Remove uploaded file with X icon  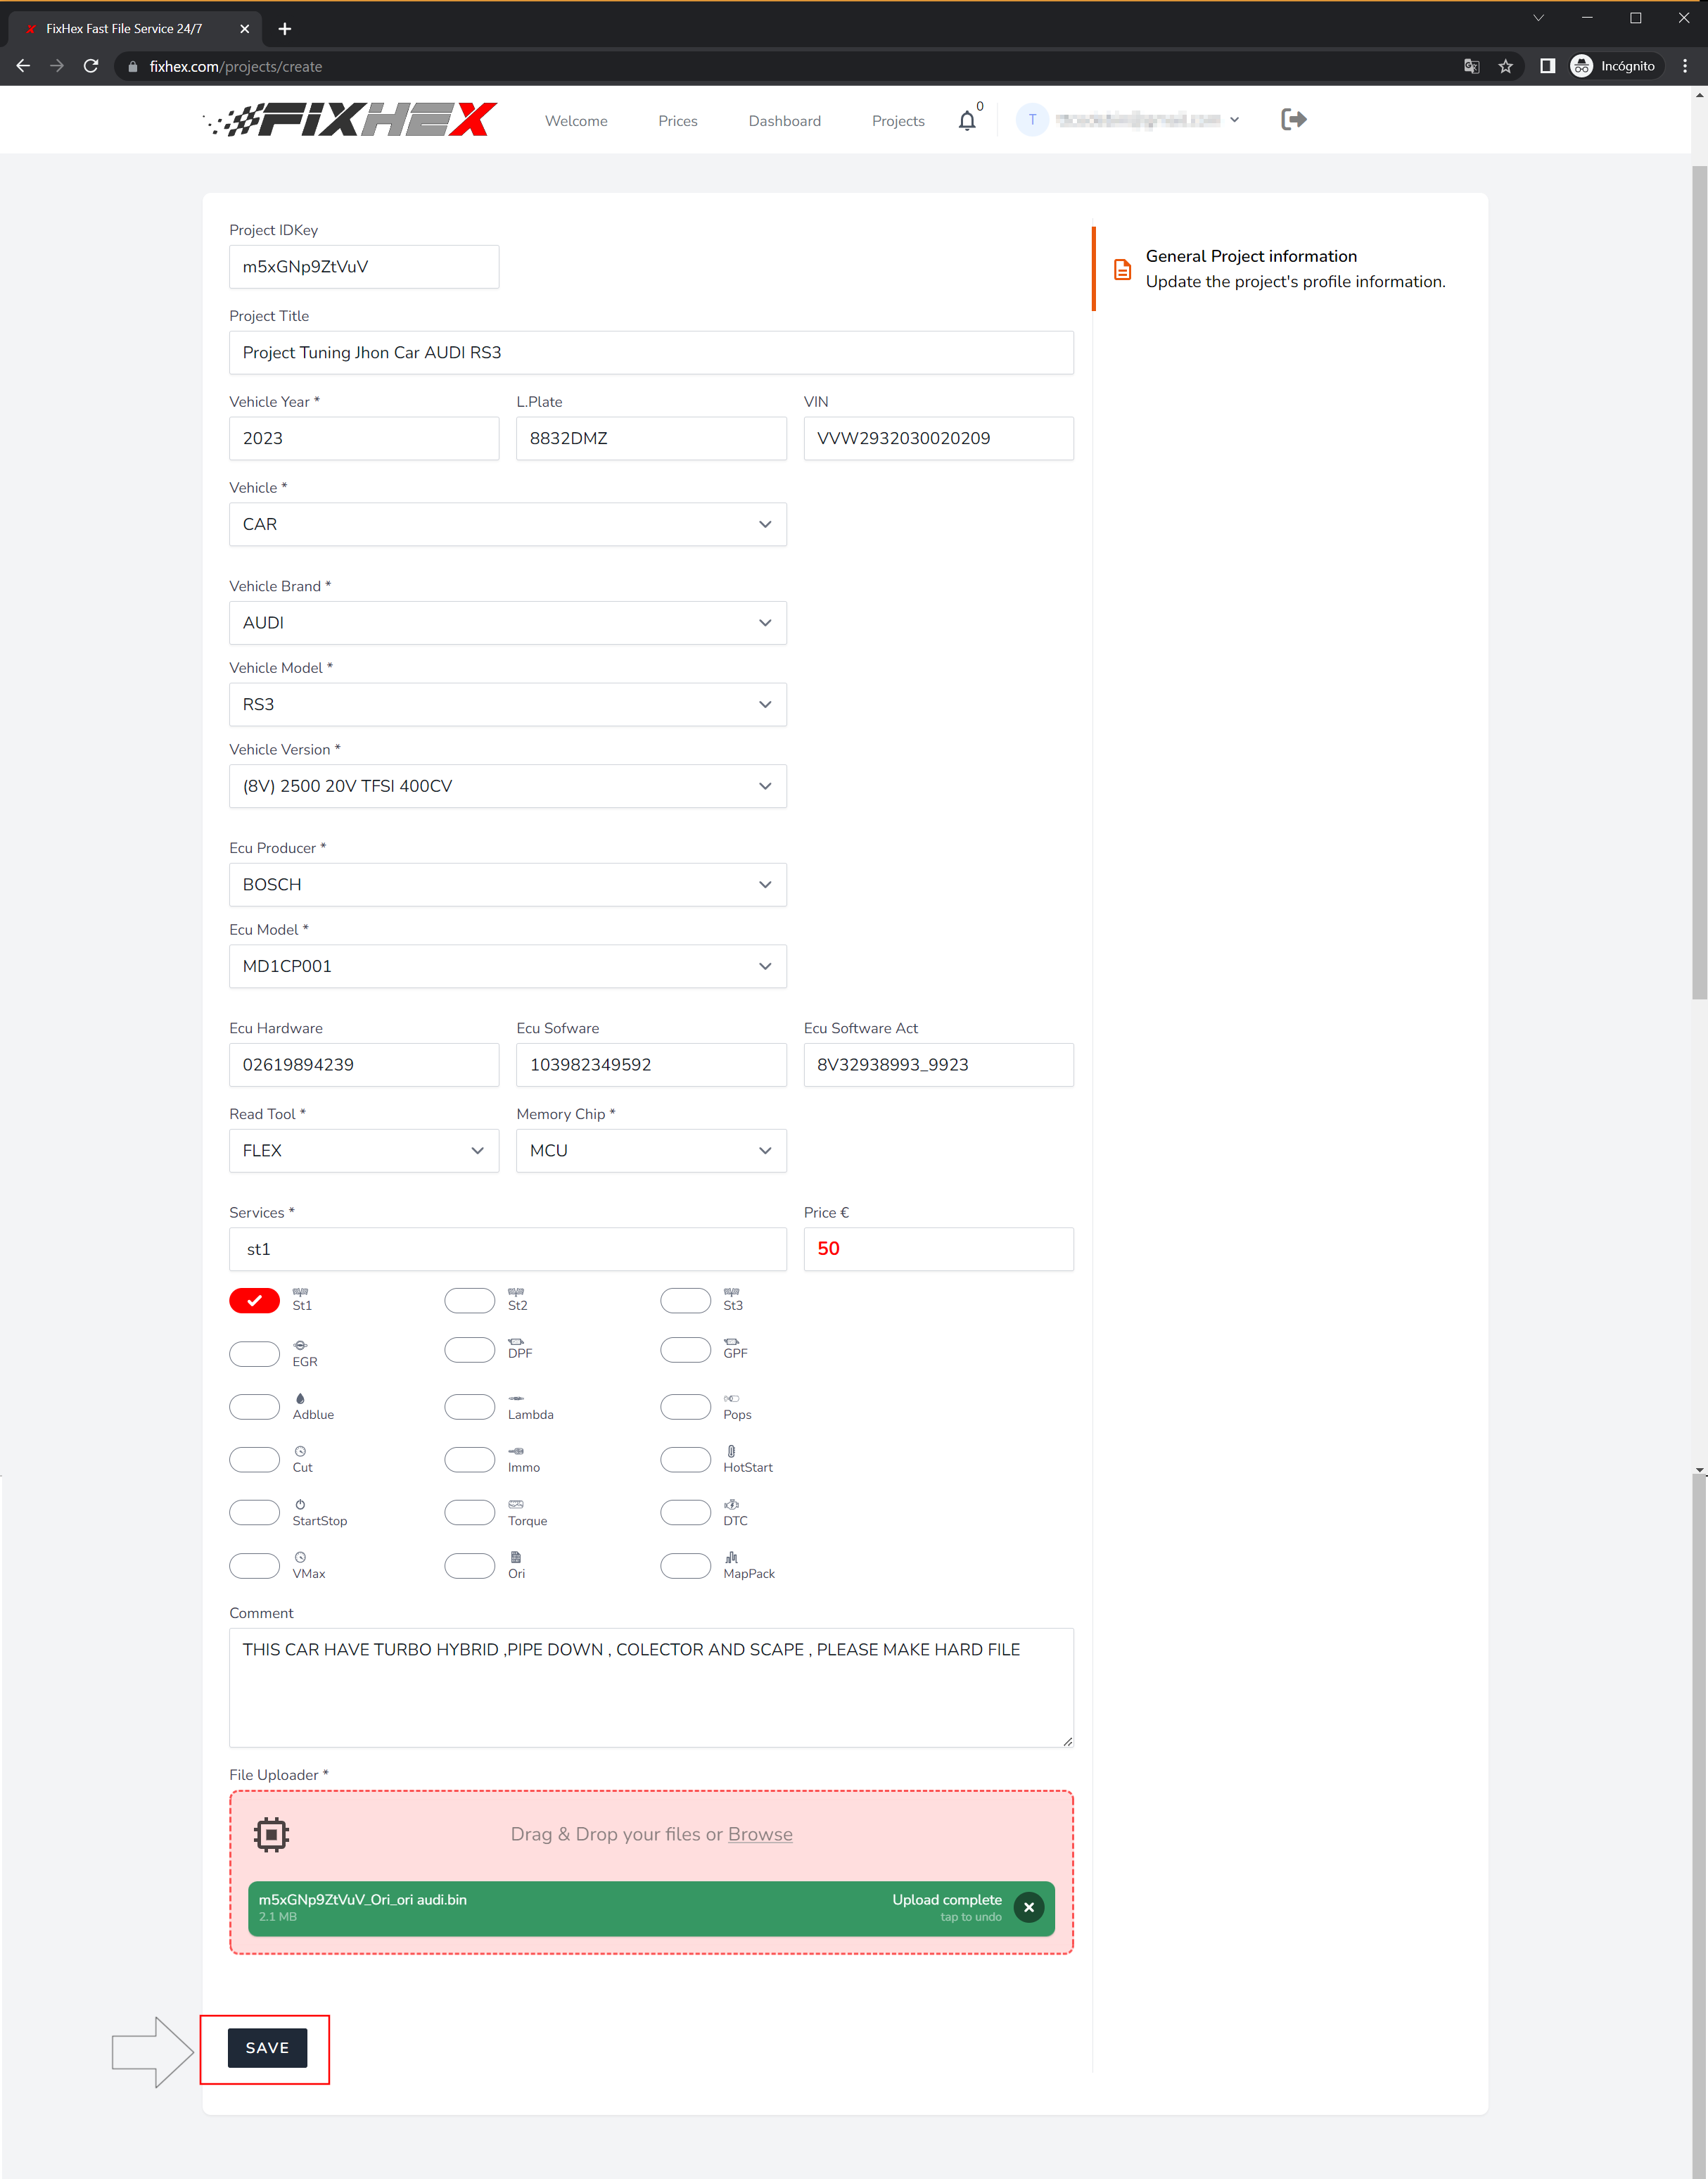1028,1908
